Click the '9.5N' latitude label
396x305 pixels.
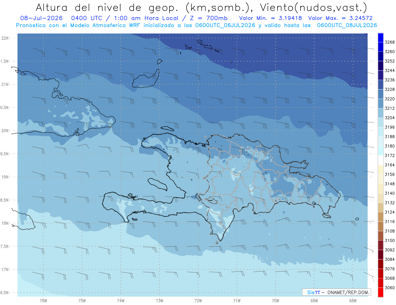tap(5, 154)
